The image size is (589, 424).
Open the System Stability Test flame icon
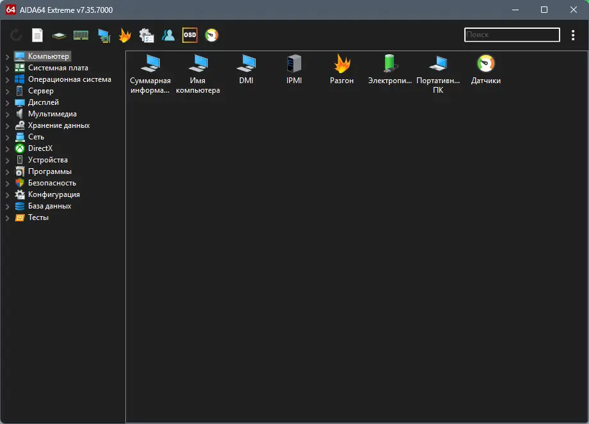point(125,35)
